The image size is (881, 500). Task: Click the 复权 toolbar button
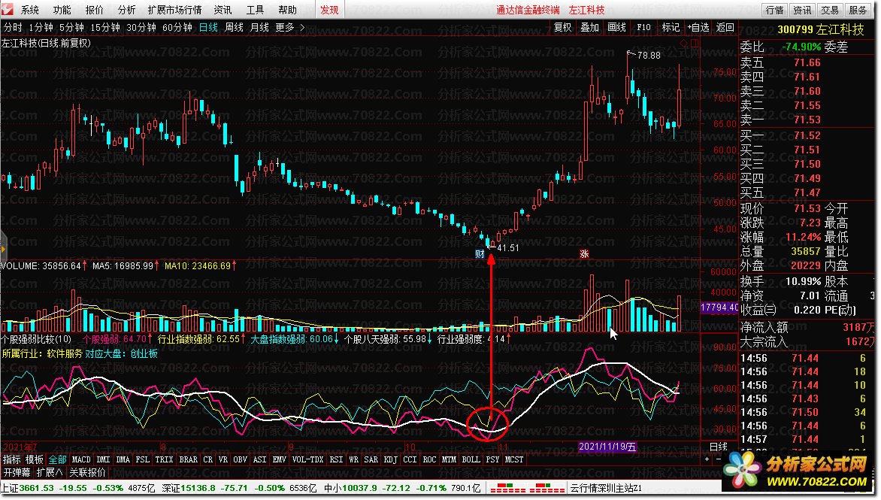point(562,27)
